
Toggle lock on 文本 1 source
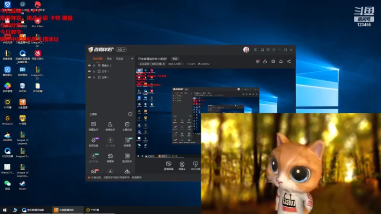tap(94, 71)
